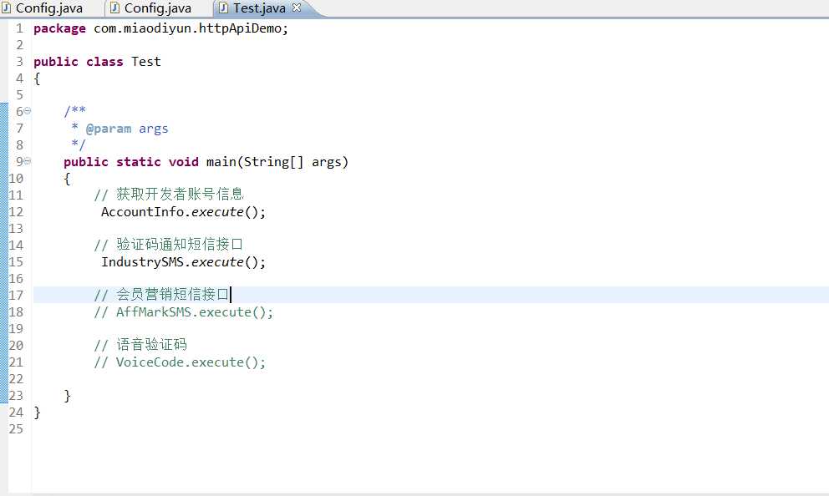Close the Test.java tab with its X
The height and width of the screenshot is (496, 829).
[x=297, y=8]
